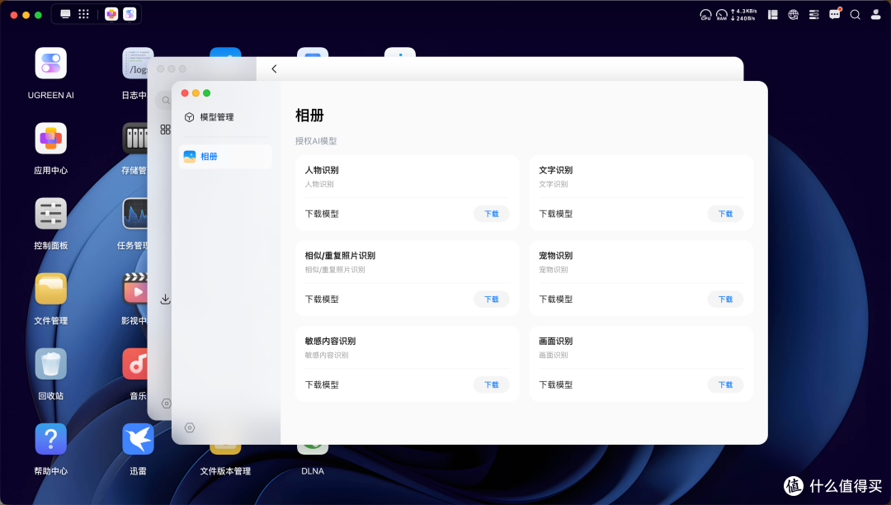Viewport: 891px width, 505px height.
Task: Download the 相似/重复照片识别 model
Action: [492, 300]
